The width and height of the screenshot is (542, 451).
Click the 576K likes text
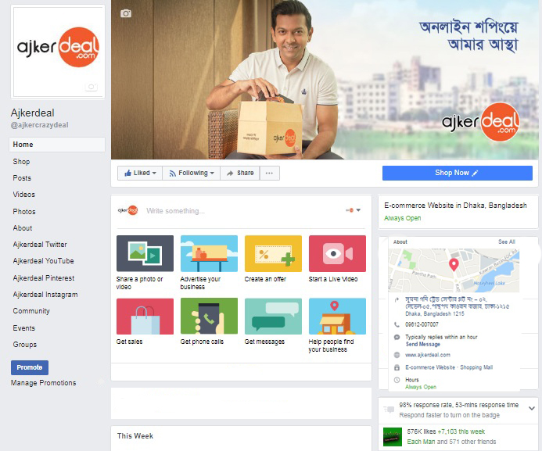422,431
